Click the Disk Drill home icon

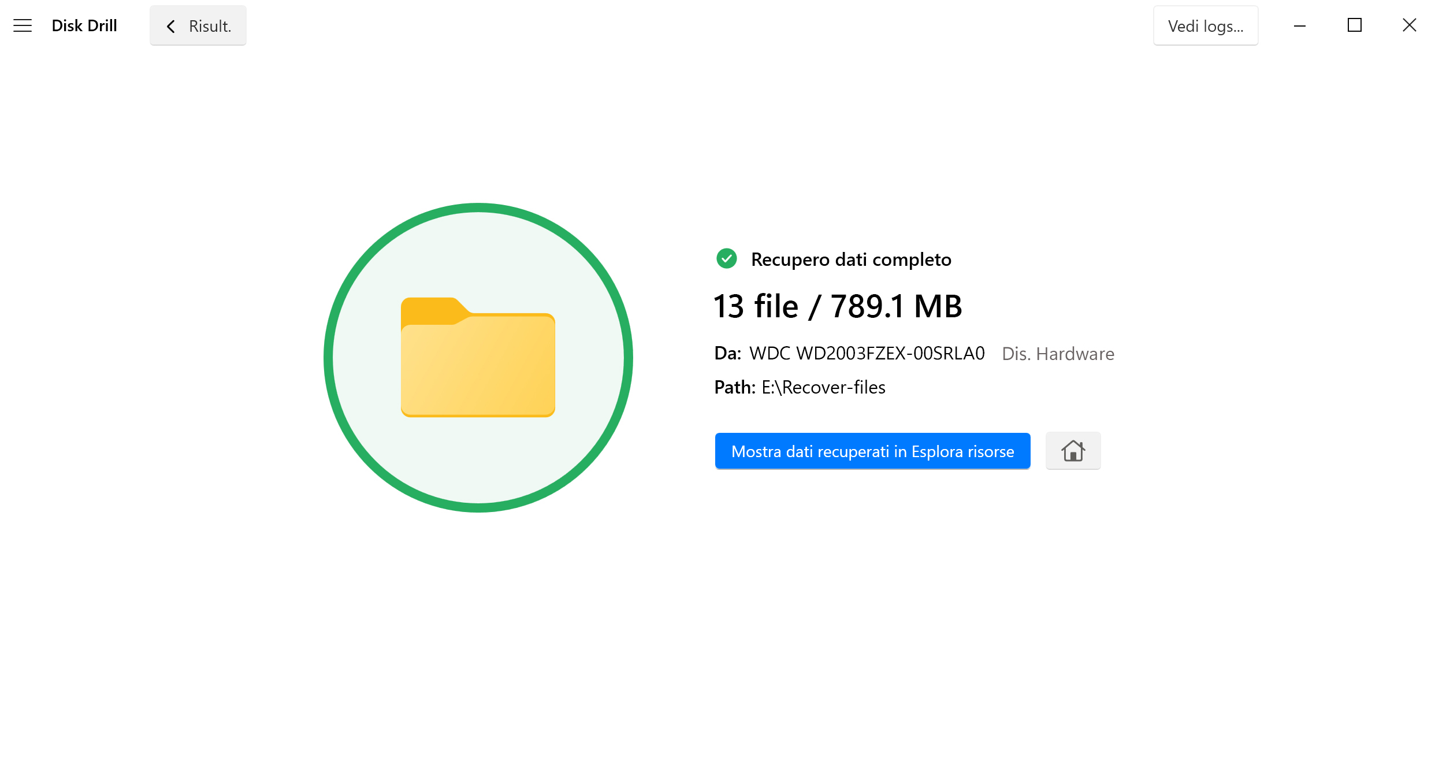1073,451
